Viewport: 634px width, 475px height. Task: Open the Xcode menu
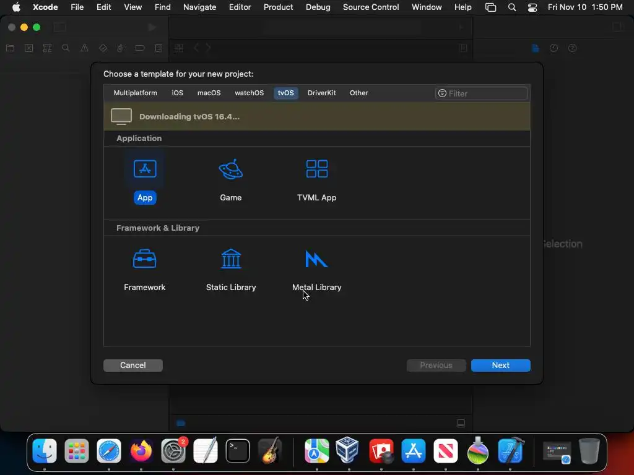(45, 7)
